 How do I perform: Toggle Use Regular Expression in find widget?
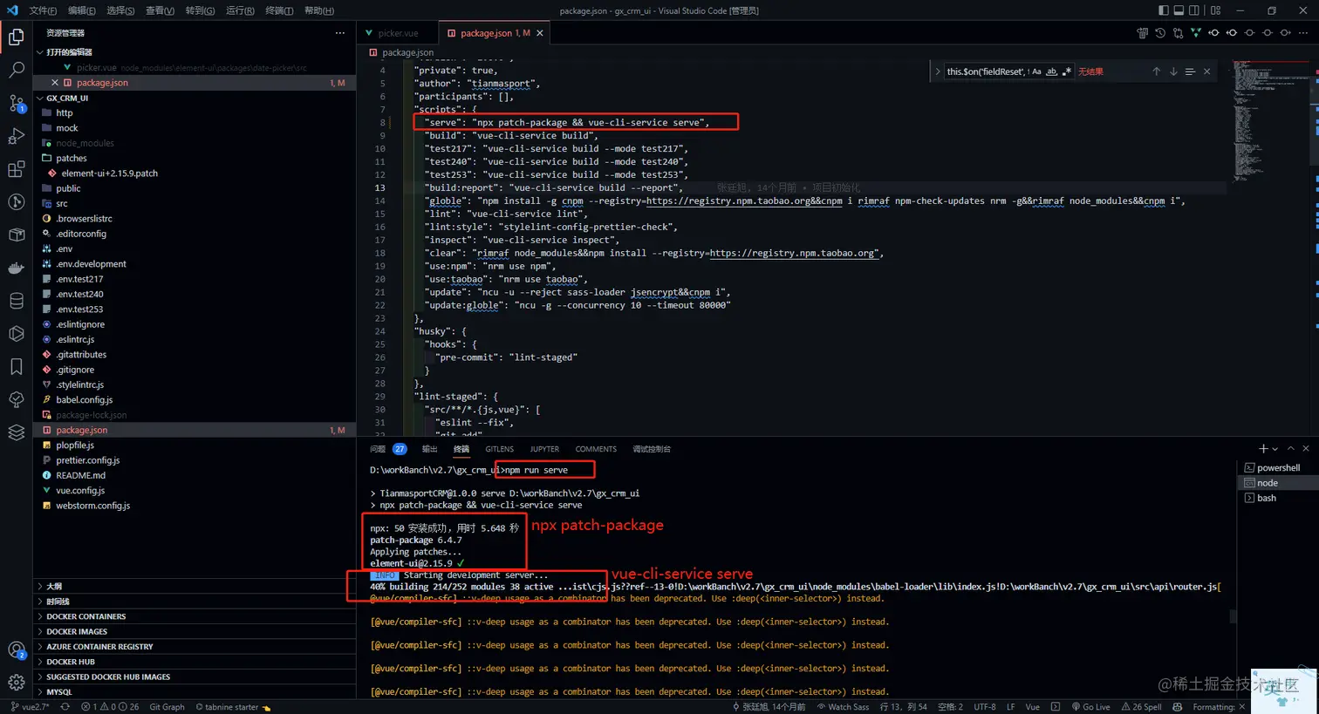coord(1066,71)
